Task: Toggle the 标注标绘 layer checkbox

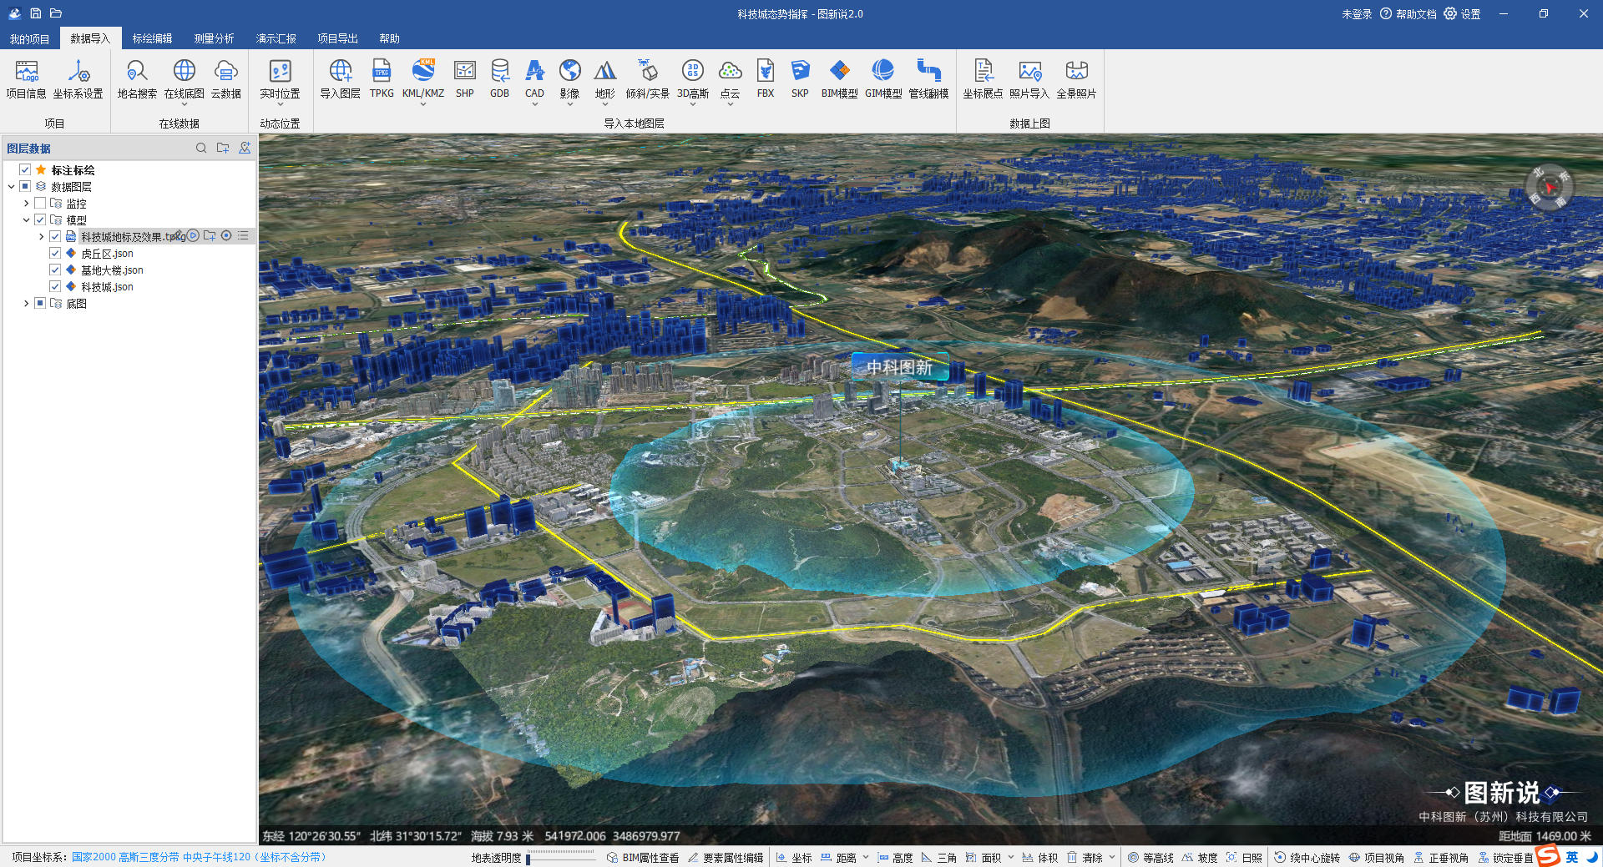Action: [x=25, y=169]
